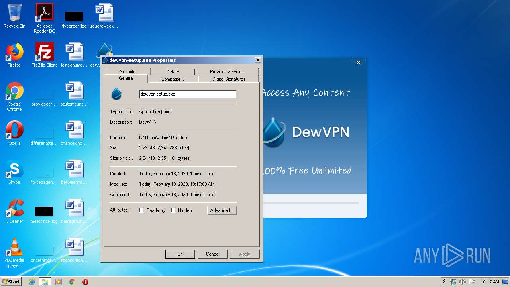Screen dimensions: 510x287
Task: Close the dewvpn-setup.exe Properties dialog
Action: click(258, 60)
